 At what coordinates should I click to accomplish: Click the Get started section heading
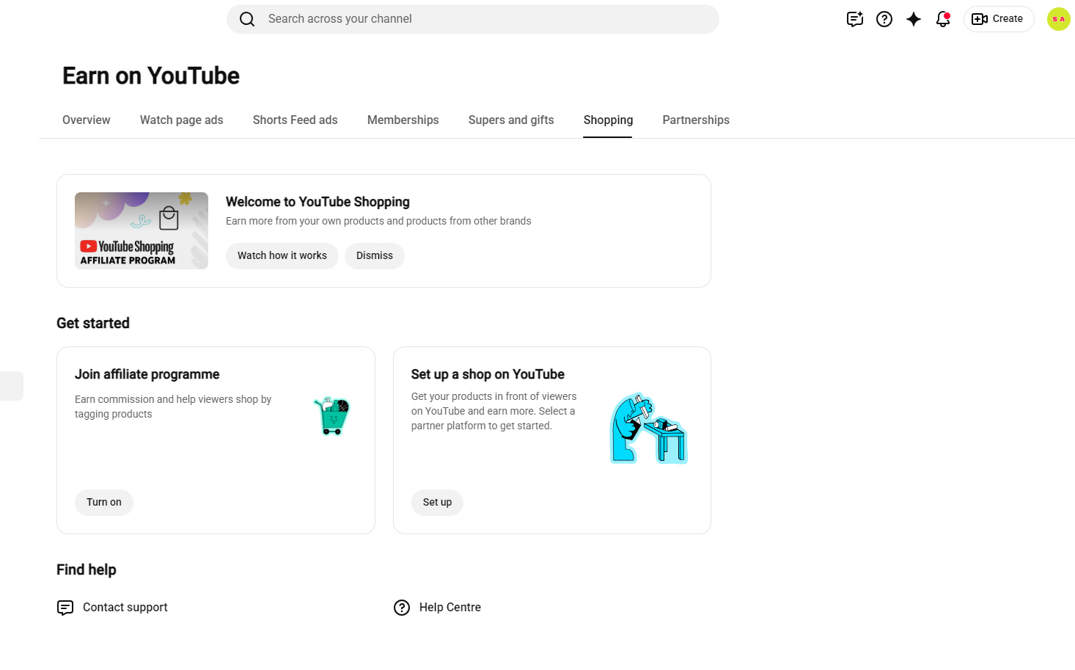93,324
